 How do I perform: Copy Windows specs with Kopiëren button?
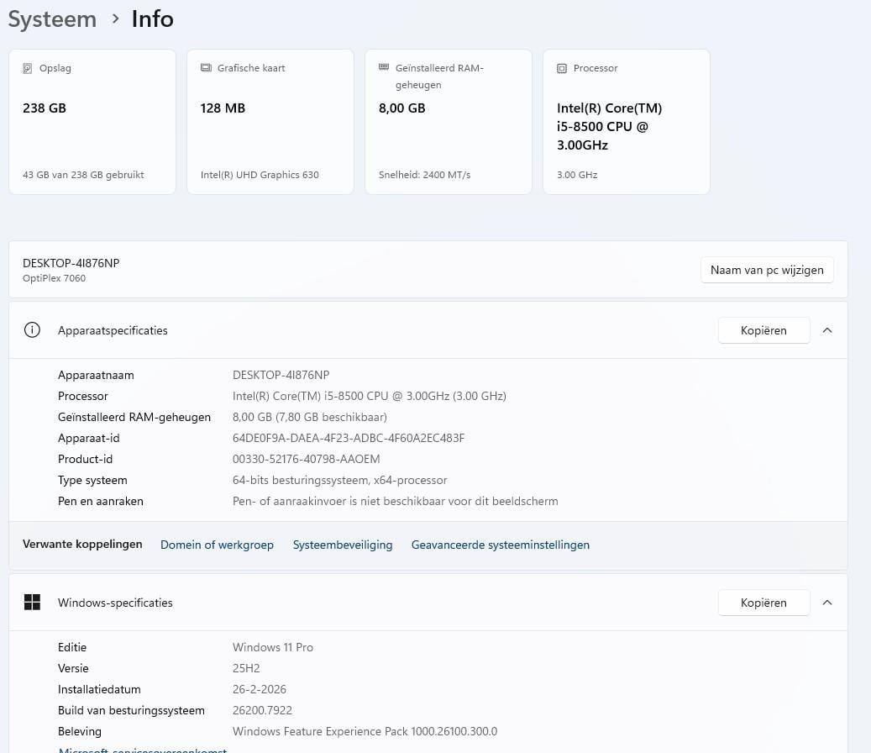coord(763,603)
